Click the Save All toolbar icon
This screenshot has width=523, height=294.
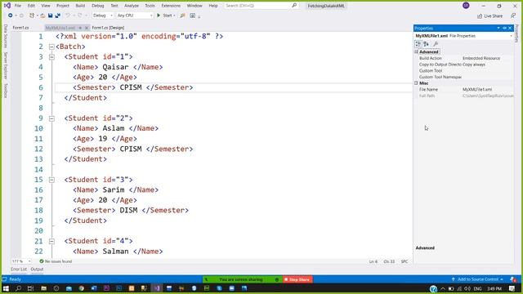pos(58,16)
